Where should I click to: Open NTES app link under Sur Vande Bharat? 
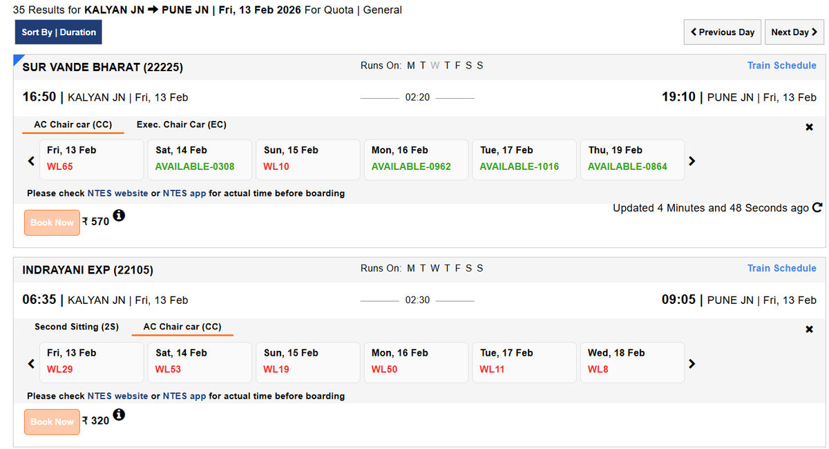[x=184, y=193]
